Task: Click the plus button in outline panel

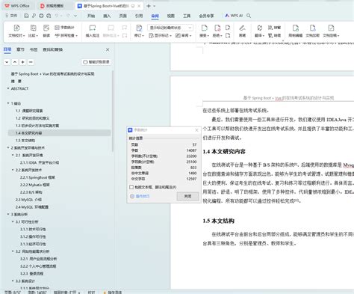Action: pos(22,62)
